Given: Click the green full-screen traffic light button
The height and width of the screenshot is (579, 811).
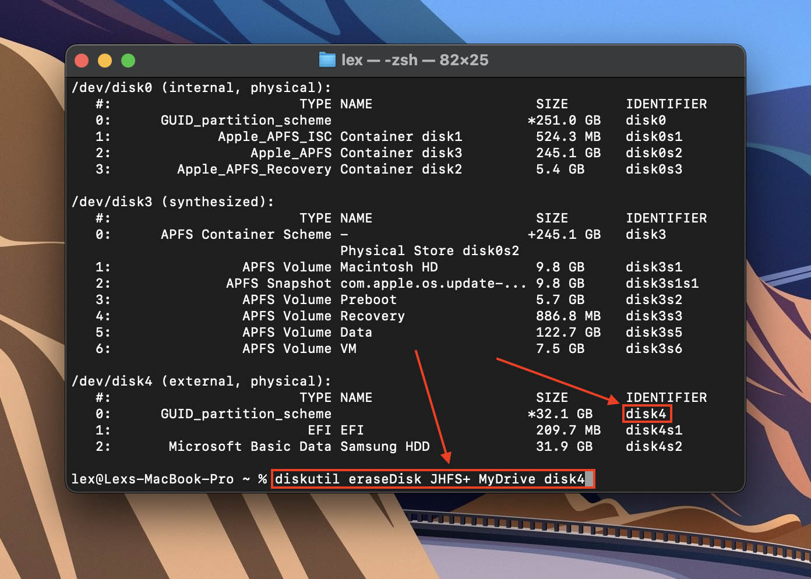Looking at the screenshot, I should 128,60.
